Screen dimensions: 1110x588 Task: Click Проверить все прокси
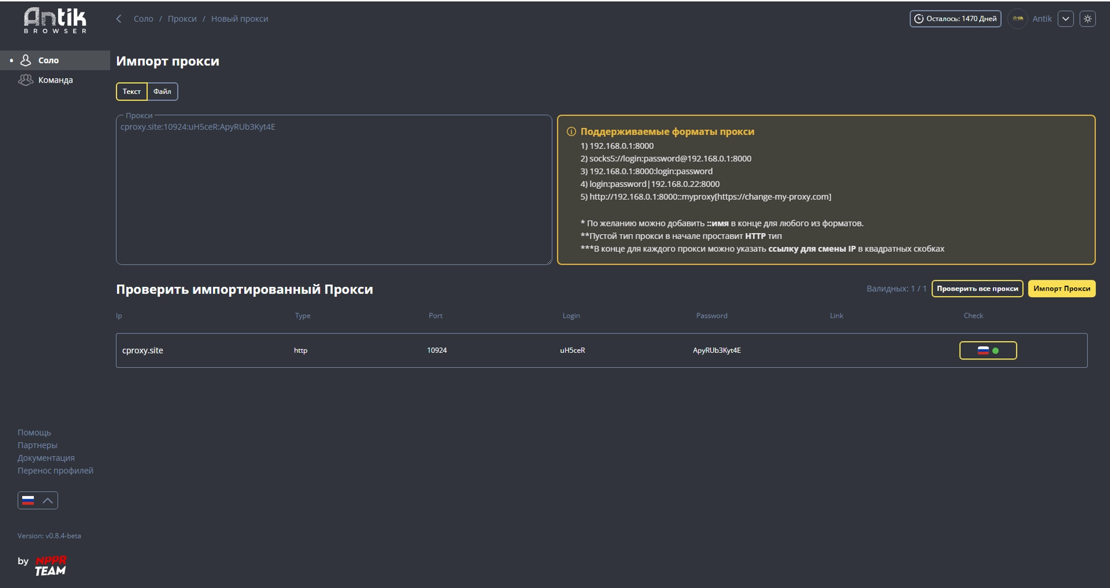pos(977,288)
